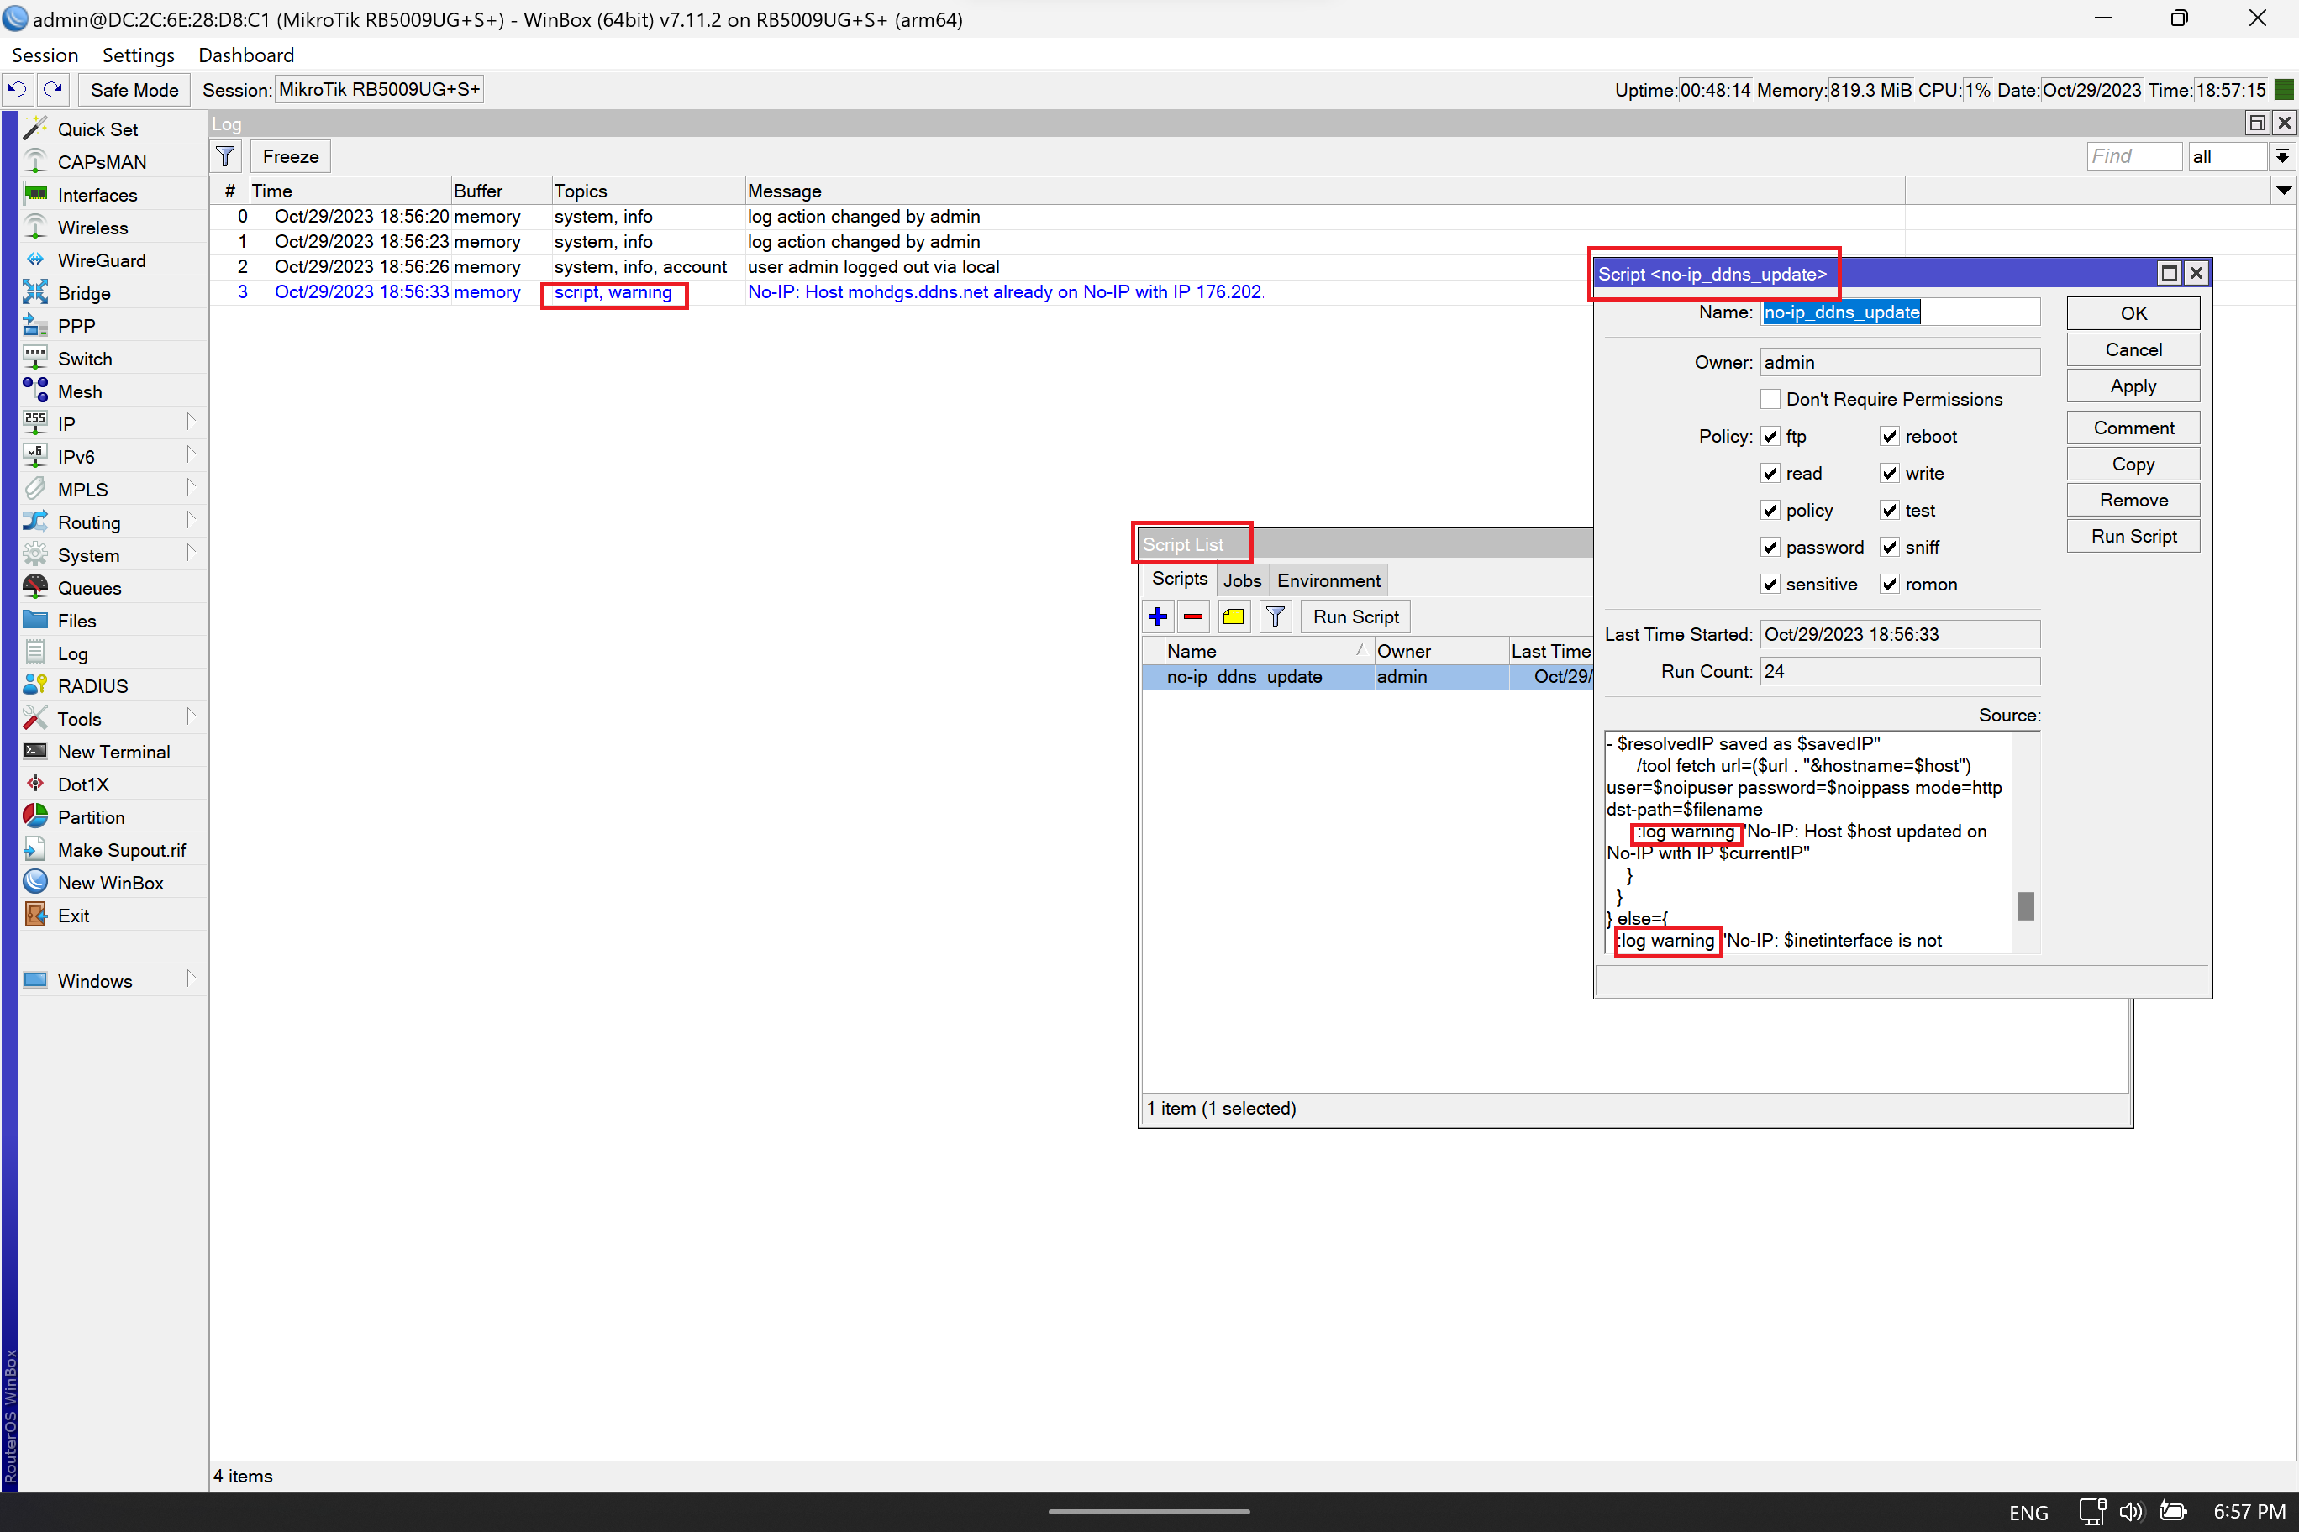Open WireGuard settings from sidebar

(101, 260)
